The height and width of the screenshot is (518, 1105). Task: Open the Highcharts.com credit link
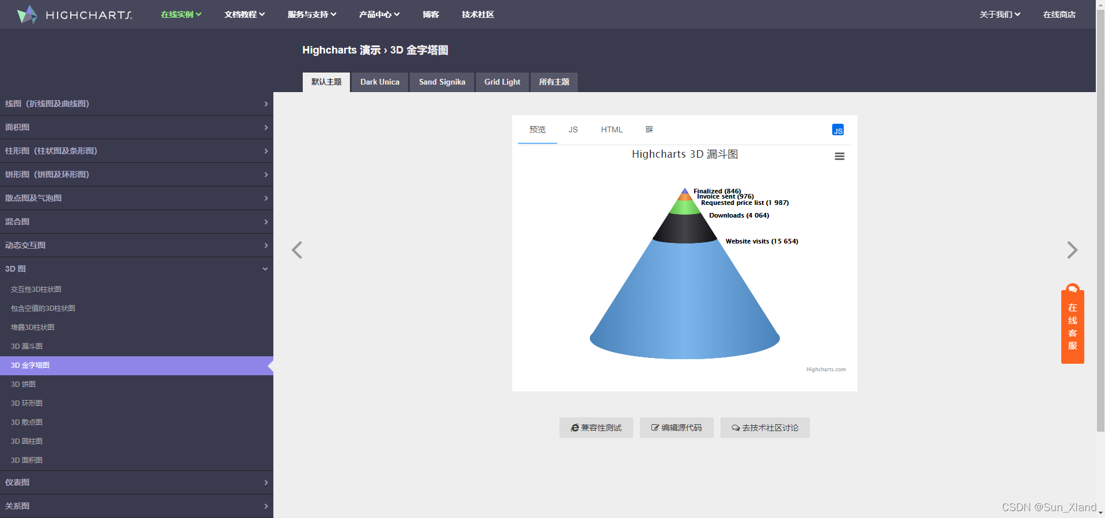826,370
